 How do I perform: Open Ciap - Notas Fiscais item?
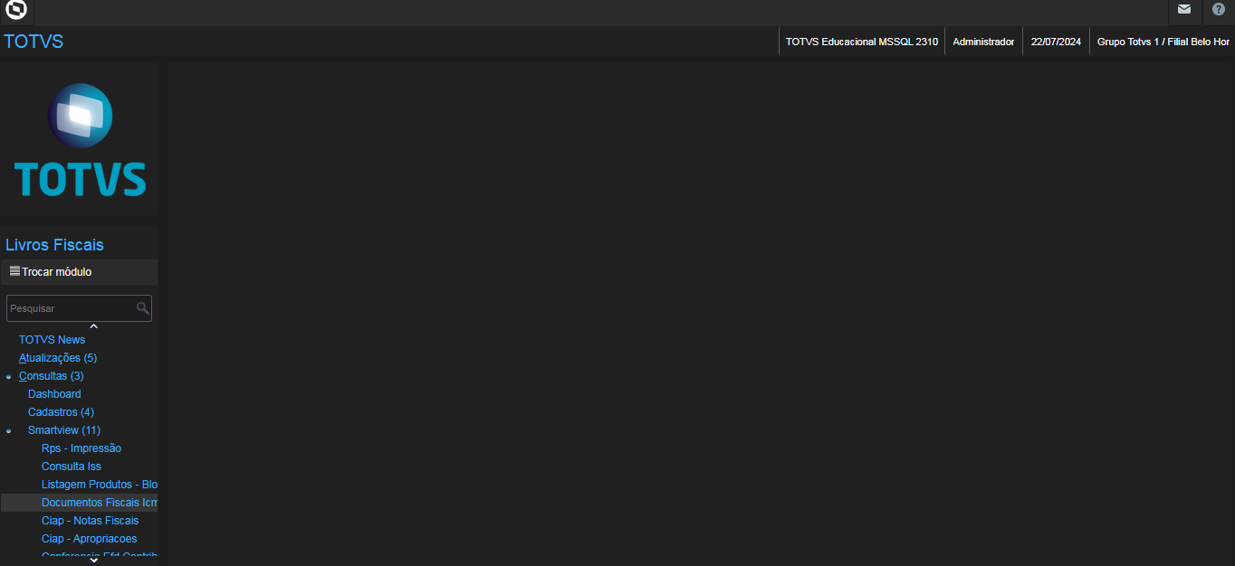click(x=91, y=521)
